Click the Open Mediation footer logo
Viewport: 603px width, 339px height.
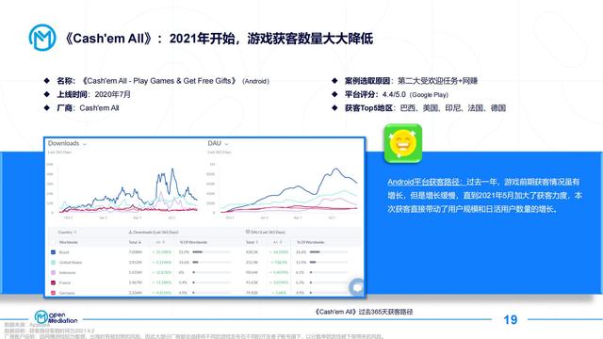click(x=56, y=317)
